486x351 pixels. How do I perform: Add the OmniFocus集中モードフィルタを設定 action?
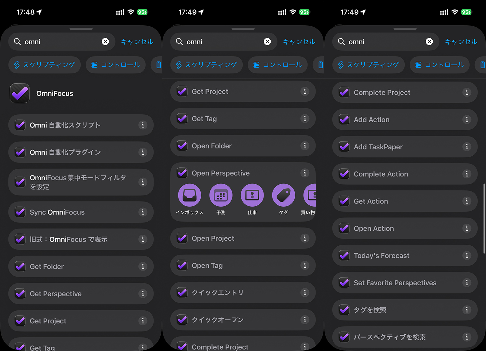point(81,182)
